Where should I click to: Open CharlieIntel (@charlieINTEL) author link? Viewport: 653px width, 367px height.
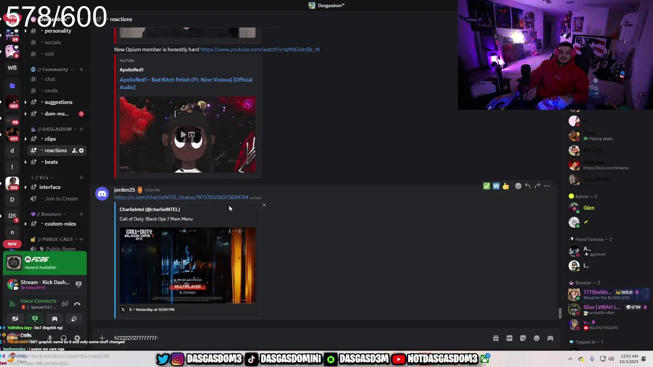point(149,209)
